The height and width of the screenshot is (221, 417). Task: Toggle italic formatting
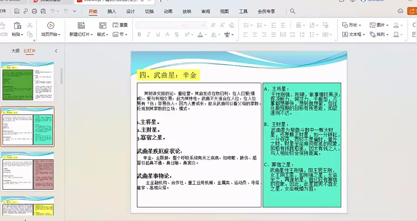[x=148, y=34]
